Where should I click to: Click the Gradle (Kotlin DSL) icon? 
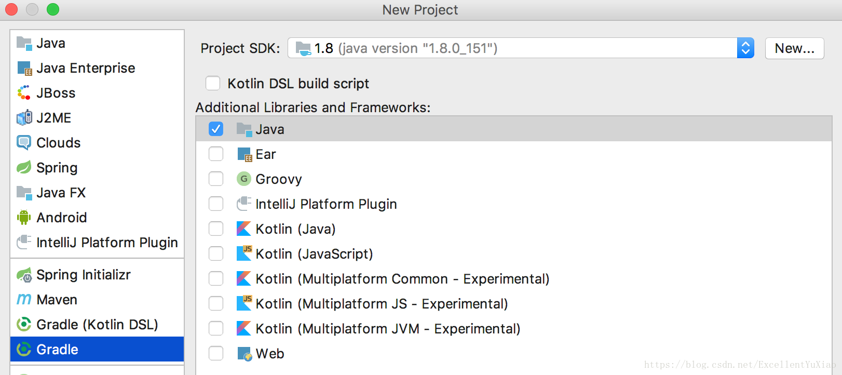click(x=24, y=325)
